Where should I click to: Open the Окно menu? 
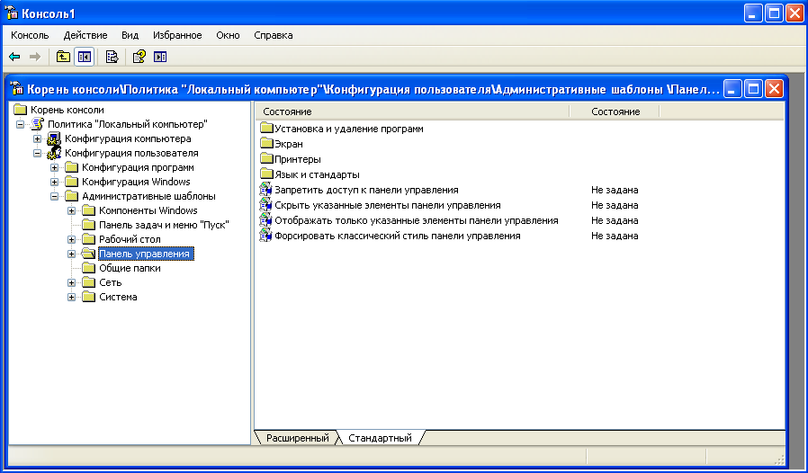click(x=228, y=35)
